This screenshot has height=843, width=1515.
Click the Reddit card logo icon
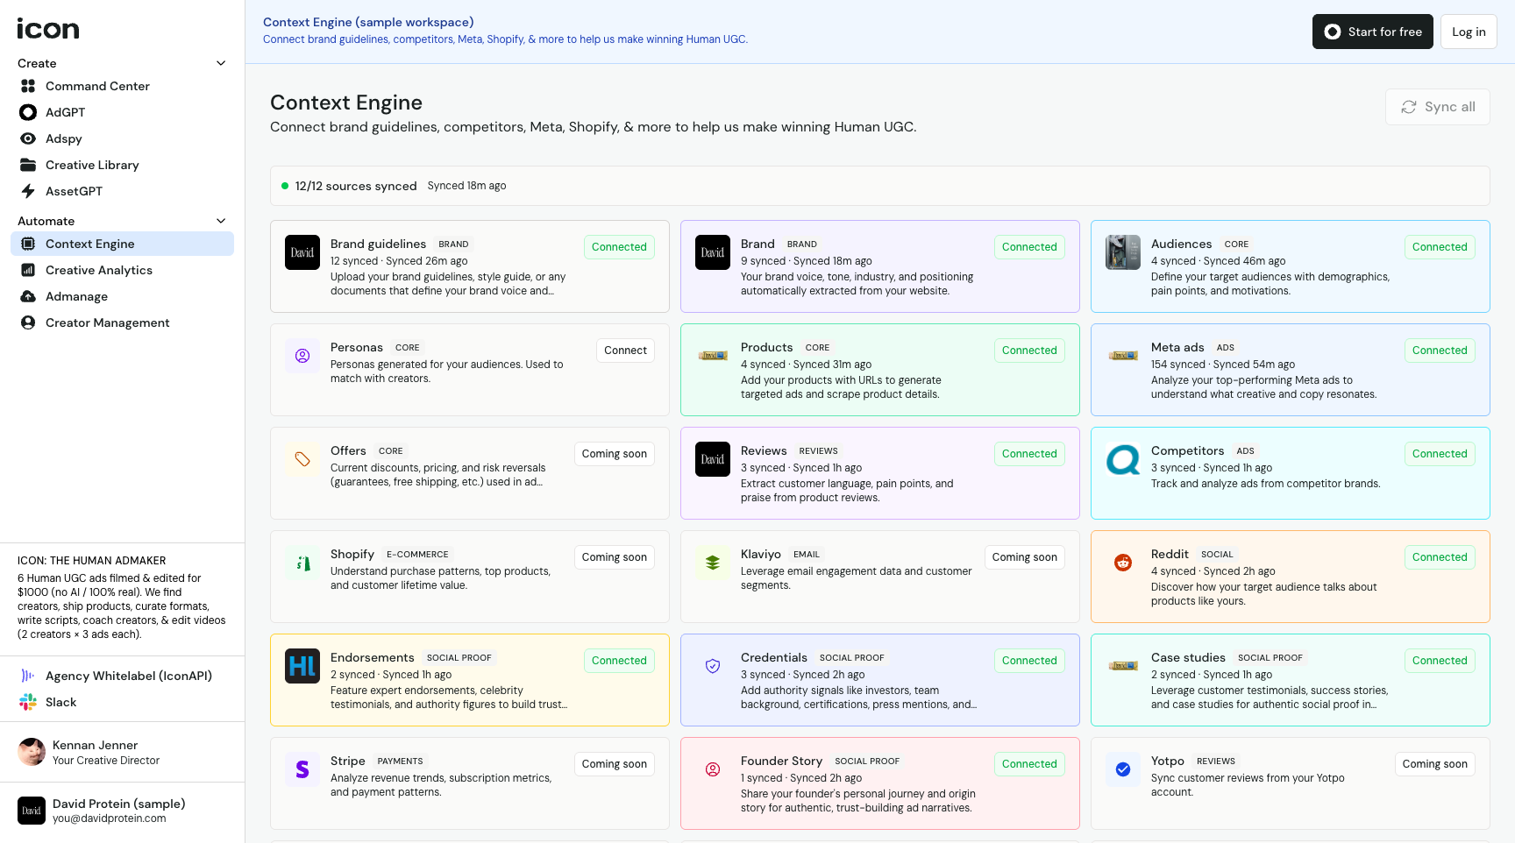pos(1123,563)
